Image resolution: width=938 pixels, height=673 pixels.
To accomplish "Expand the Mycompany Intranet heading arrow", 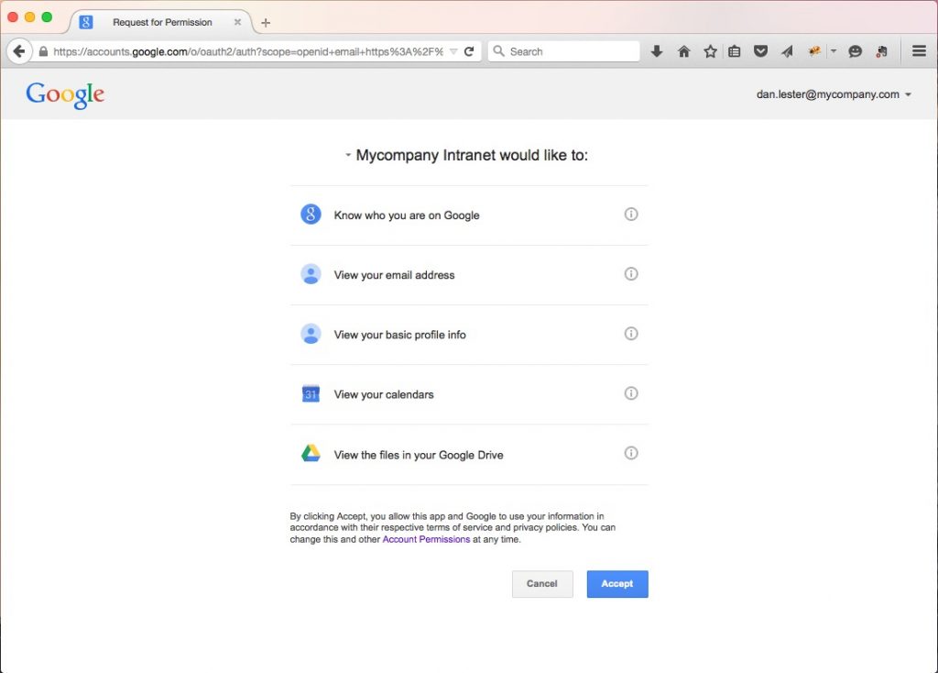I will [x=347, y=155].
